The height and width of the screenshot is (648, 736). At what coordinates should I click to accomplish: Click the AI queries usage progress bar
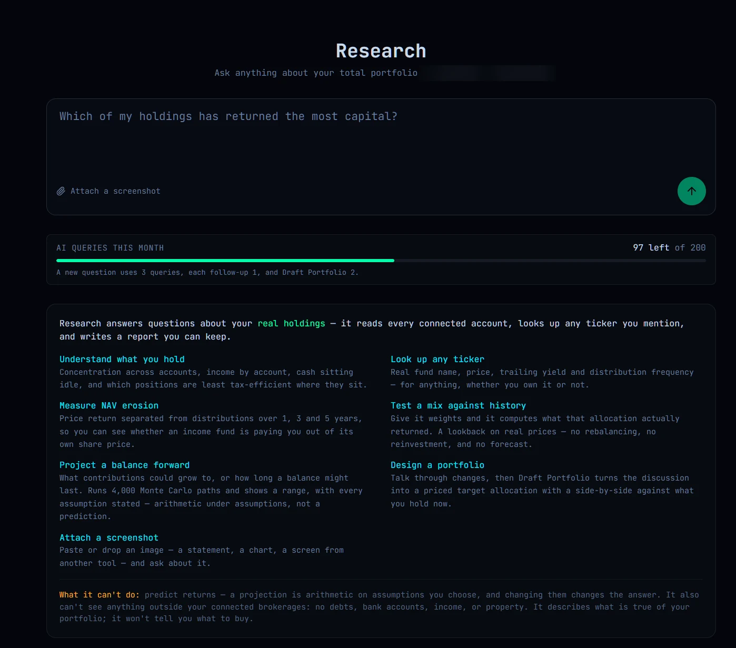tap(381, 261)
